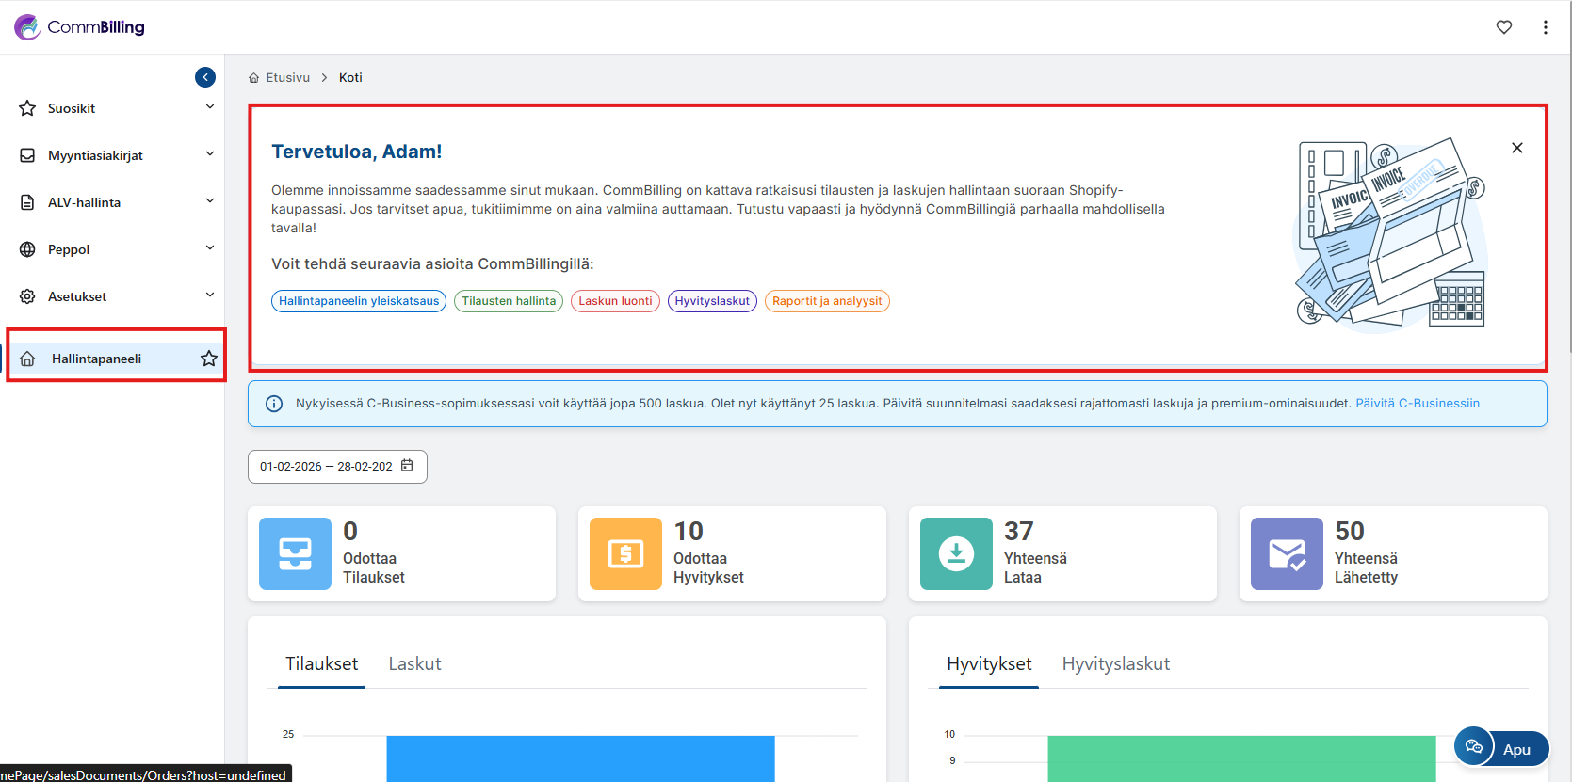Switch to the Laskut tab
The height and width of the screenshot is (782, 1572).
point(414,664)
